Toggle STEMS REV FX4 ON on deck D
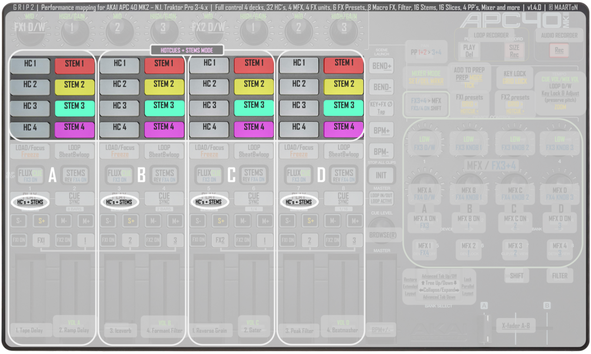The height and width of the screenshot is (354, 591). click(343, 175)
